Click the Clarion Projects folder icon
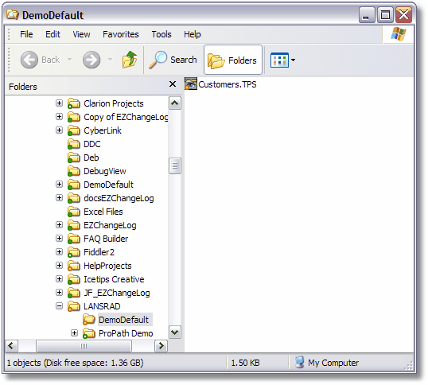 (74, 103)
